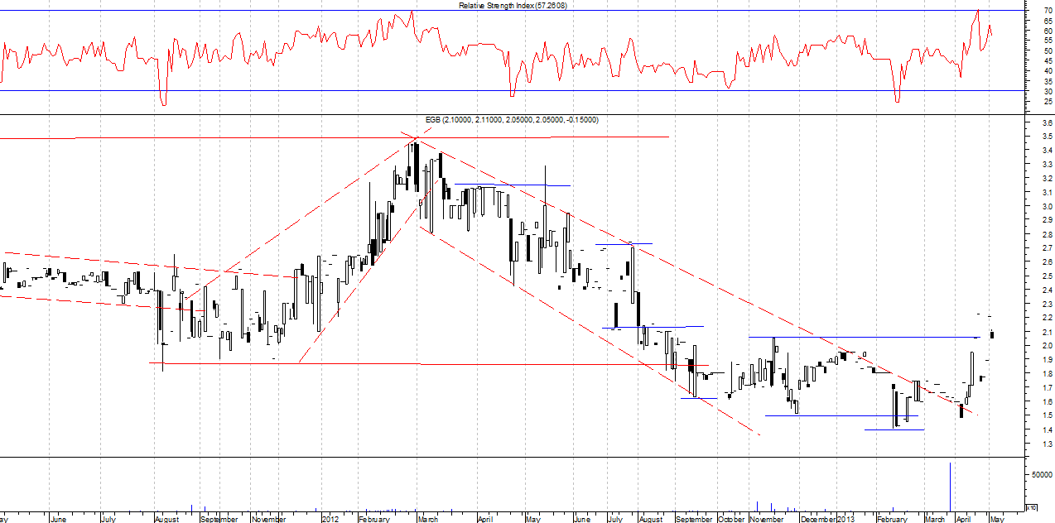Click the 3.6 price axis label
1055x523 pixels.
tap(1047, 123)
